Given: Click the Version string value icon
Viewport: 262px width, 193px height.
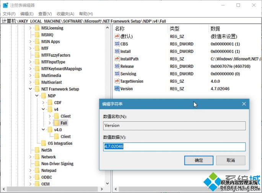Looking at the screenshot, I should click(x=117, y=88).
